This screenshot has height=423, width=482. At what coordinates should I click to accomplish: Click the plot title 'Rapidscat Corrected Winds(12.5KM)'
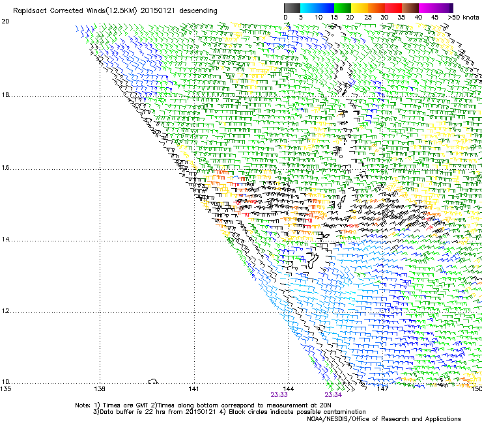coord(75,11)
